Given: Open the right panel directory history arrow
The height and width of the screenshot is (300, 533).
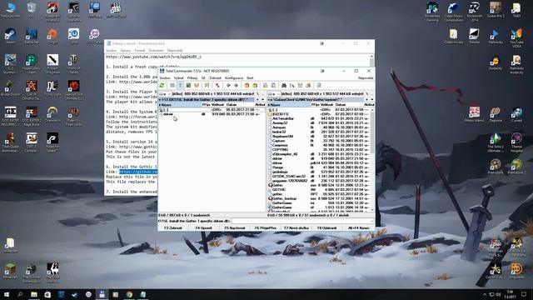Looking at the screenshot, I should (371, 100).
